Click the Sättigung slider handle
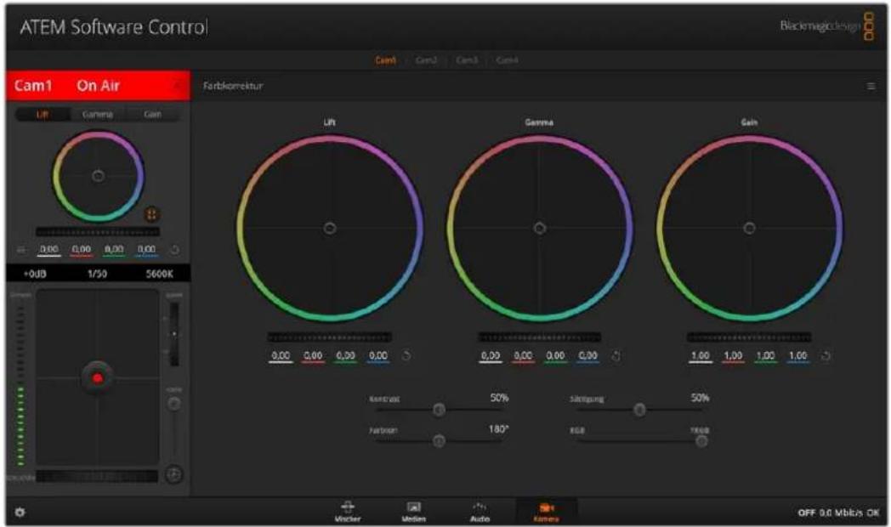This screenshot has height=527, width=891. point(639,410)
